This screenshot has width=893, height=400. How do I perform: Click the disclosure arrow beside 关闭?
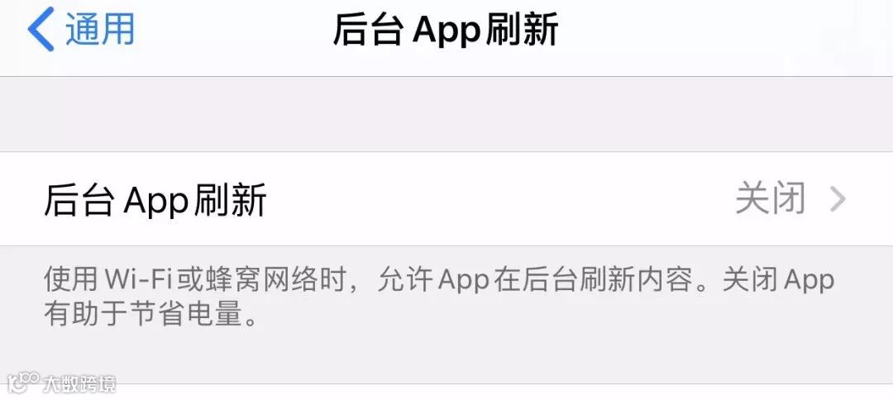[838, 200]
